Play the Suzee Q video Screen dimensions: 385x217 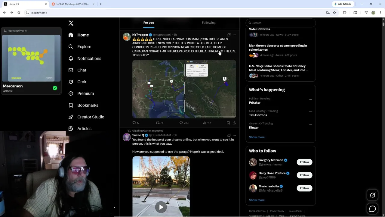(x=161, y=207)
